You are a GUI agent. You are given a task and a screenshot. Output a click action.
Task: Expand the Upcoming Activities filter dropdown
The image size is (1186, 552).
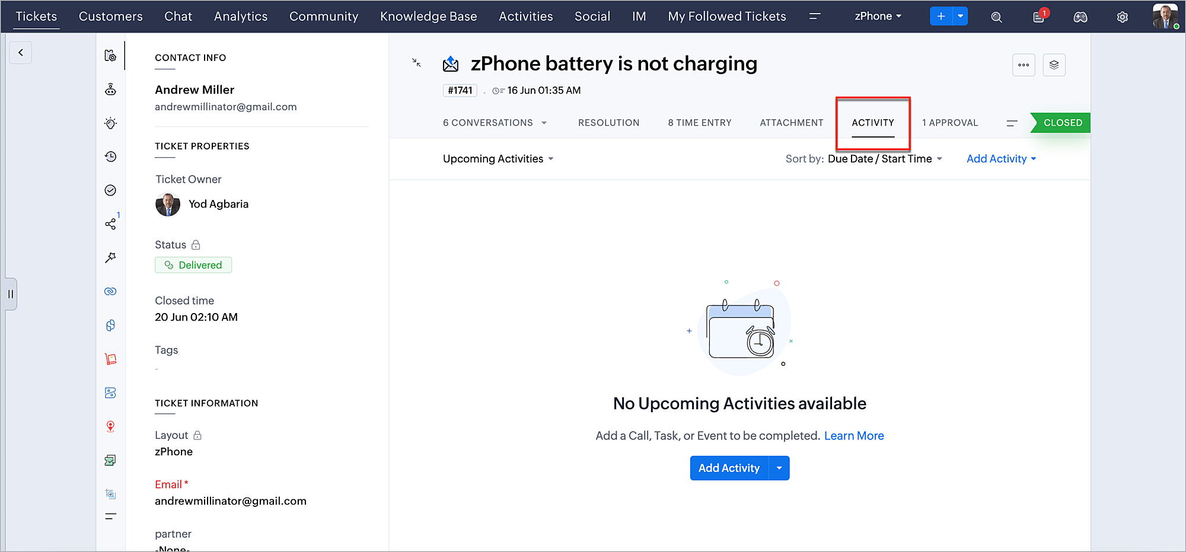point(498,159)
